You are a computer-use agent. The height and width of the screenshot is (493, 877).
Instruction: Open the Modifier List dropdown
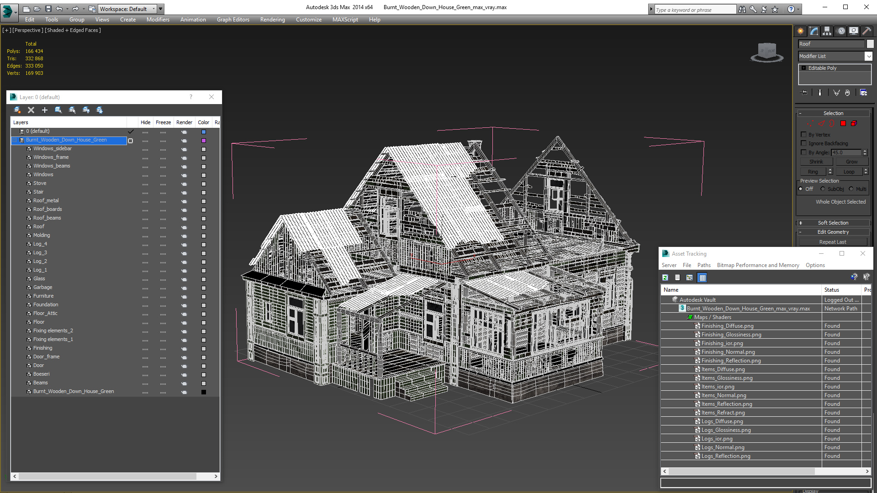click(868, 56)
